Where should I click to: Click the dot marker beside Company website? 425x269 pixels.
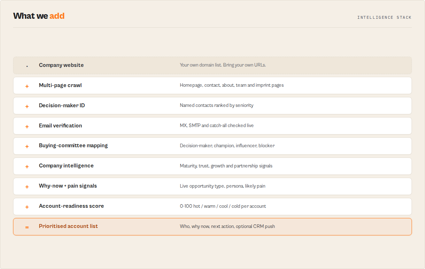pyautogui.click(x=27, y=67)
